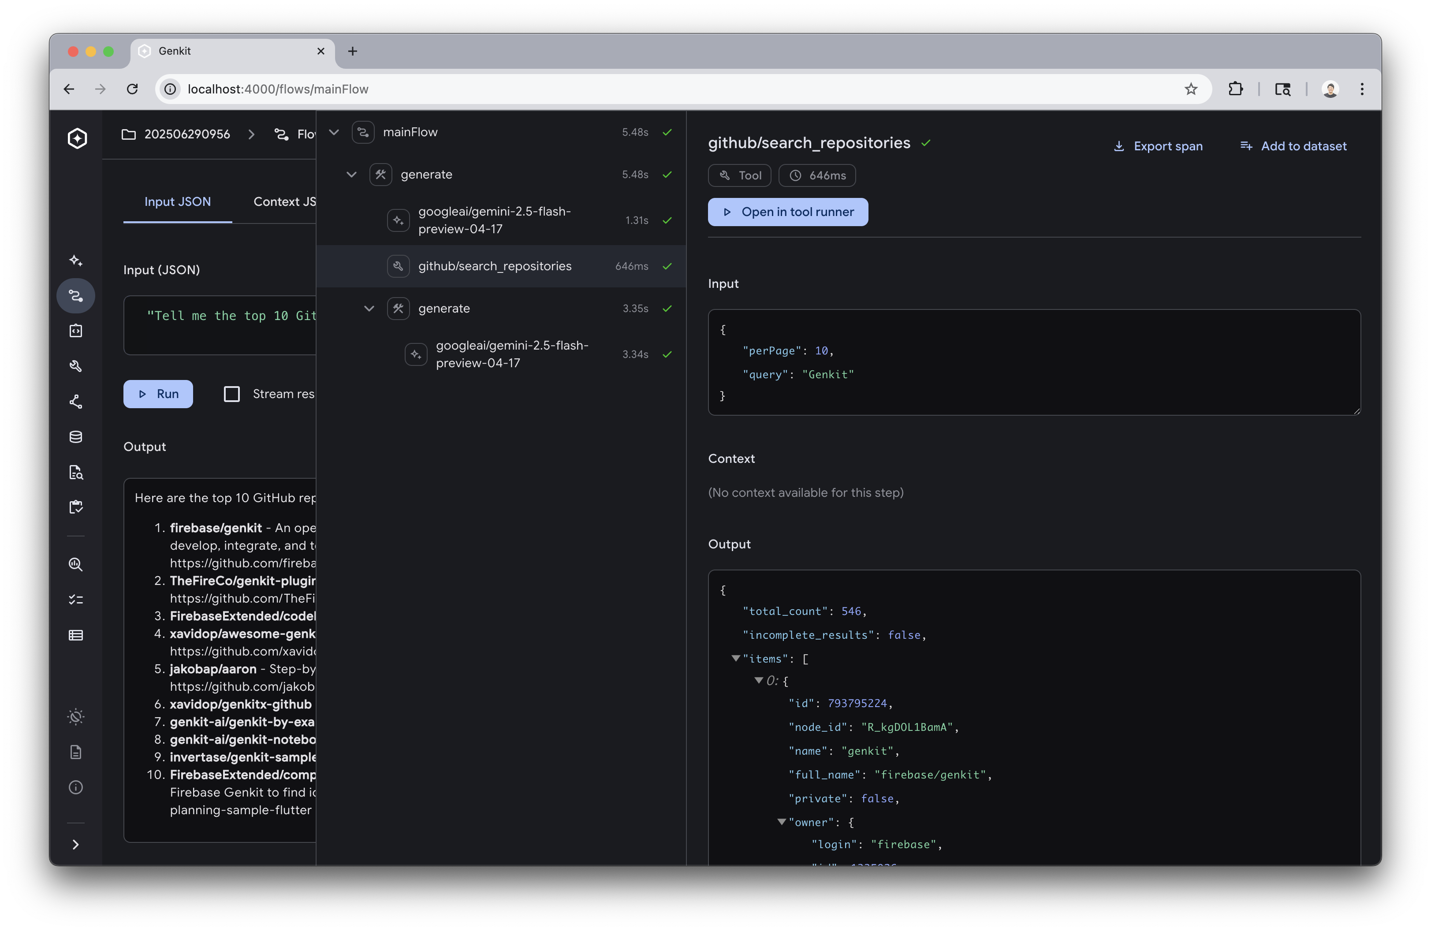Open the Chrome three-dot menu
Viewport: 1431px width, 931px height.
[x=1362, y=89]
